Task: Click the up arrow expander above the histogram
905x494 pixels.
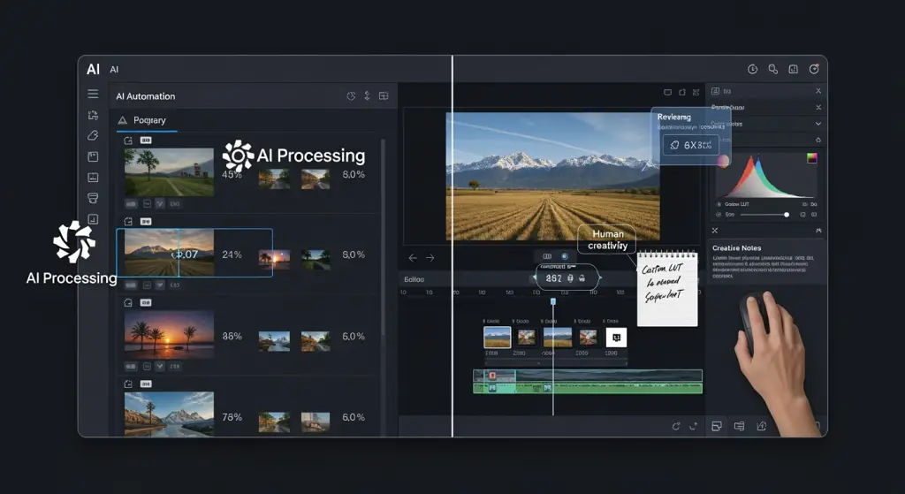Action: pos(818,140)
